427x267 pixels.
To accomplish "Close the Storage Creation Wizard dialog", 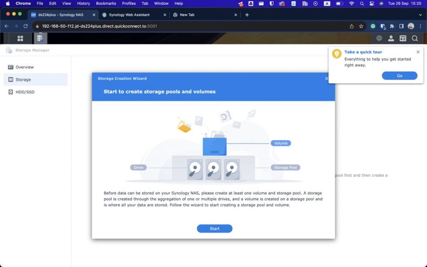I will [x=327, y=78].
